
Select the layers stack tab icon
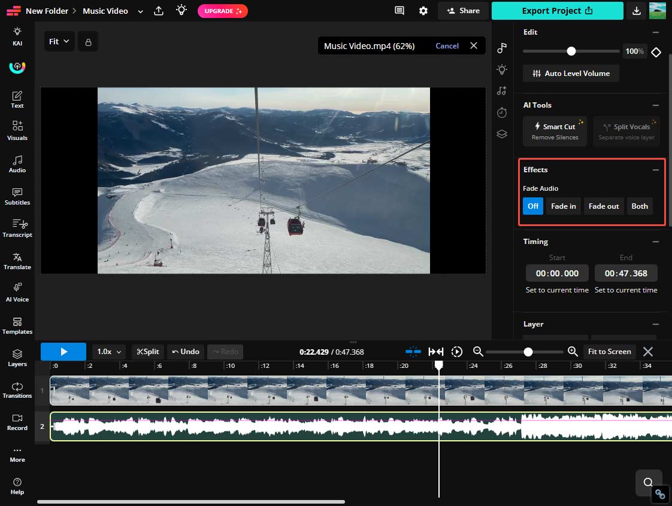coord(502,134)
